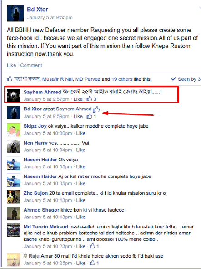
Task: Click the mobile icon before Raju Amar
Action: pos(25,256)
